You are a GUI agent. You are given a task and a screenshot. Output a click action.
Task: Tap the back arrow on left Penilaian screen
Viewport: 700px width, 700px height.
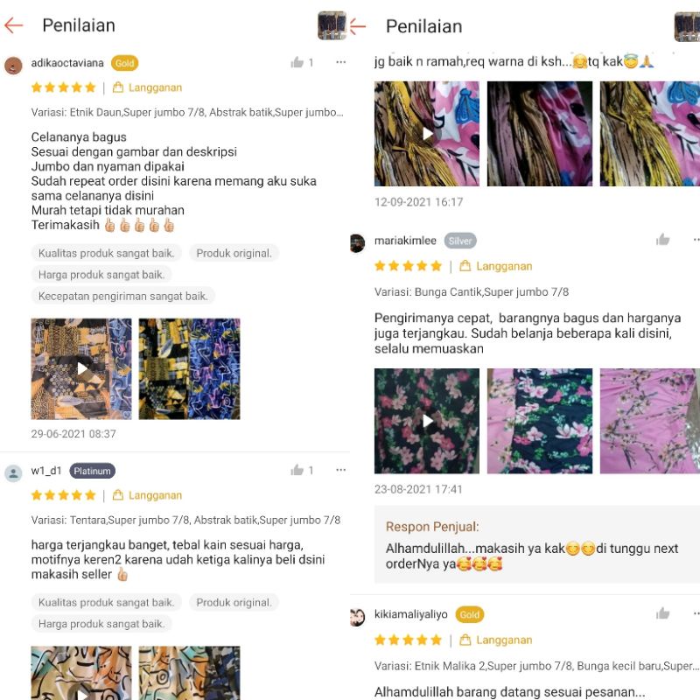(13, 25)
